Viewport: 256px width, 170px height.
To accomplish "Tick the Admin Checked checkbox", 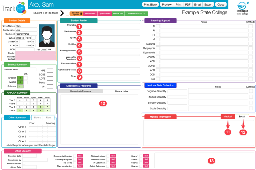I will (24, 164).
